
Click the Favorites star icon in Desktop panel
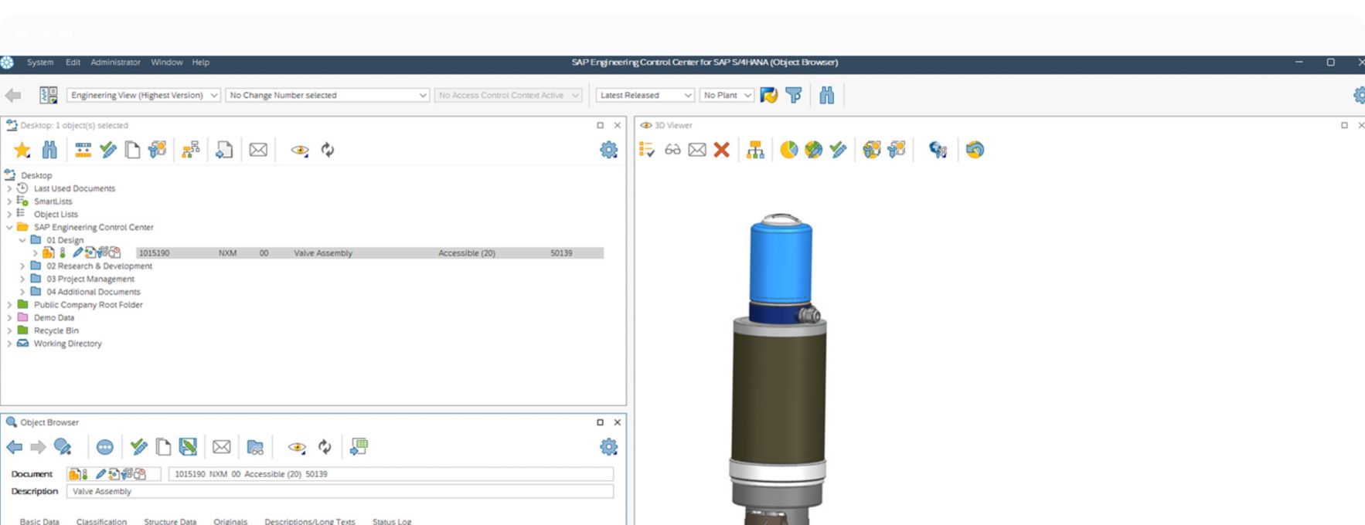pos(22,150)
